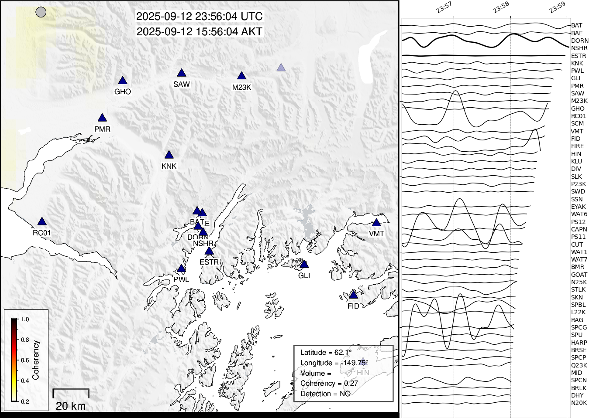
Task: Click the DIV label in the trace list
Action: (576, 169)
